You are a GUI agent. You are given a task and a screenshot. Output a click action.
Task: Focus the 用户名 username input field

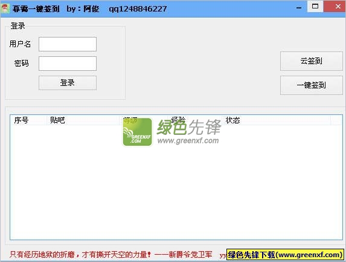tap(68, 44)
